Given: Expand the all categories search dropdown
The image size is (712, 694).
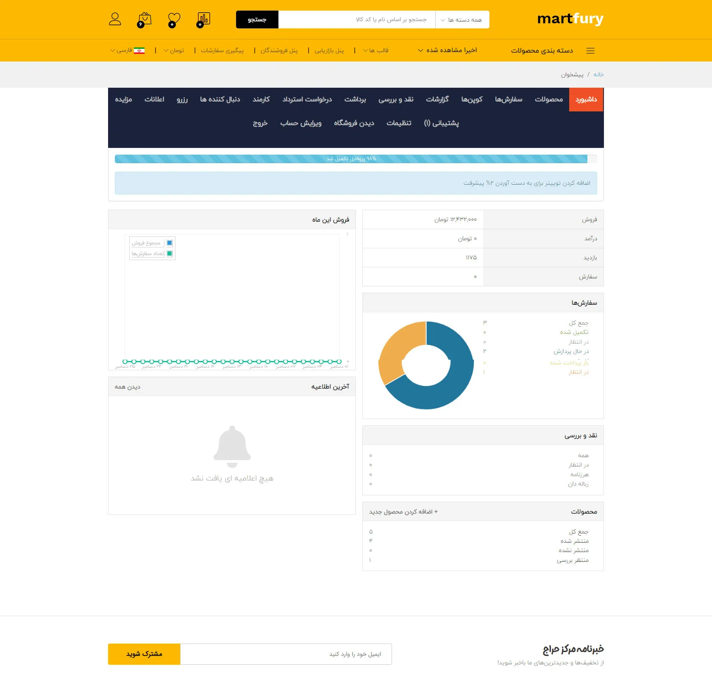Looking at the screenshot, I should pos(462,19).
